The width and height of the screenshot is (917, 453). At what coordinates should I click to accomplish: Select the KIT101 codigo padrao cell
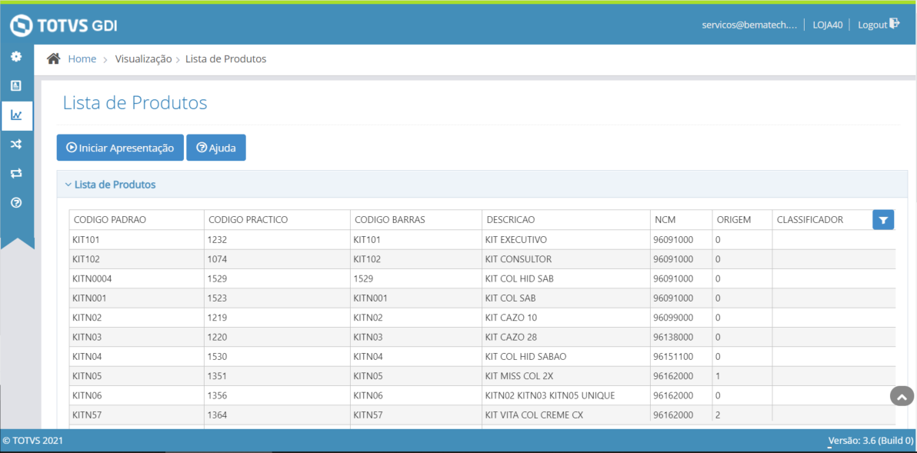tap(136, 240)
